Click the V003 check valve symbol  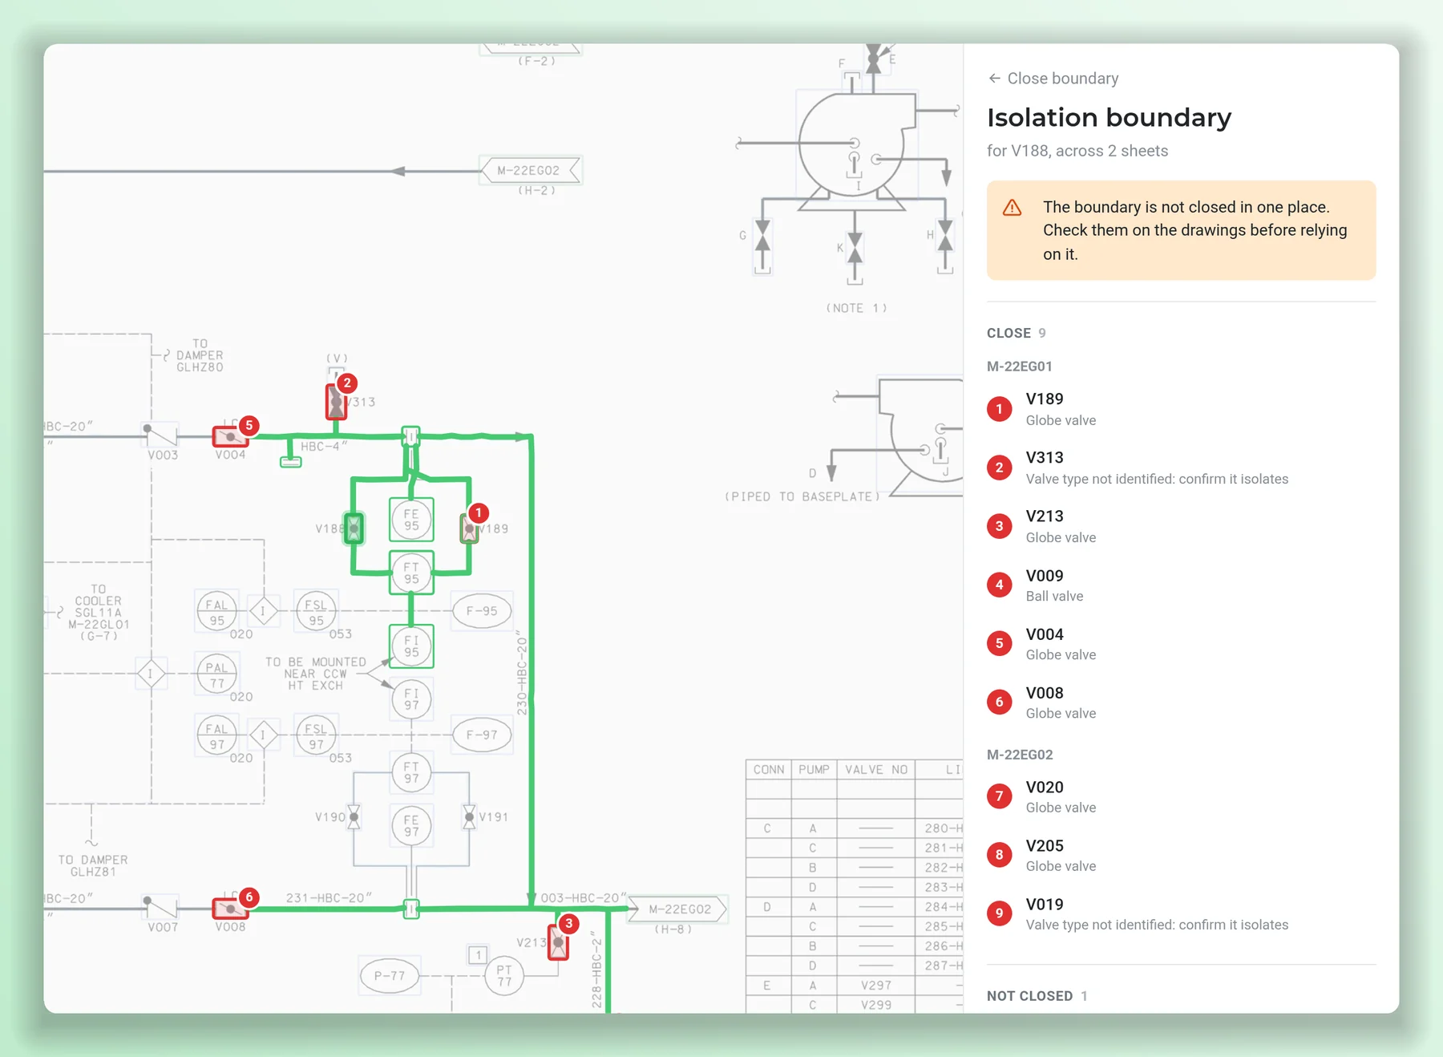pyautogui.click(x=160, y=435)
